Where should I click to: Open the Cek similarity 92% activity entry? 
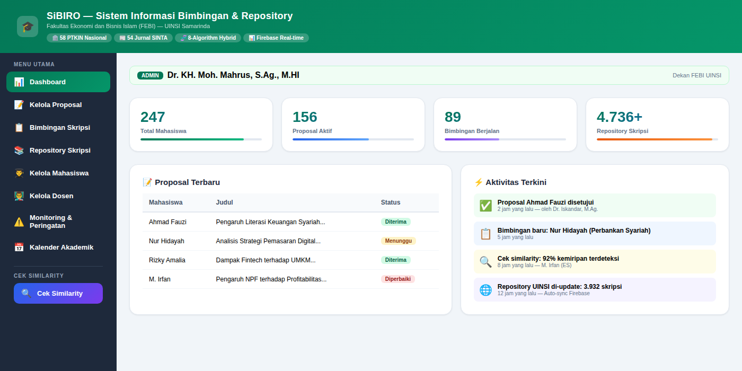(595, 261)
